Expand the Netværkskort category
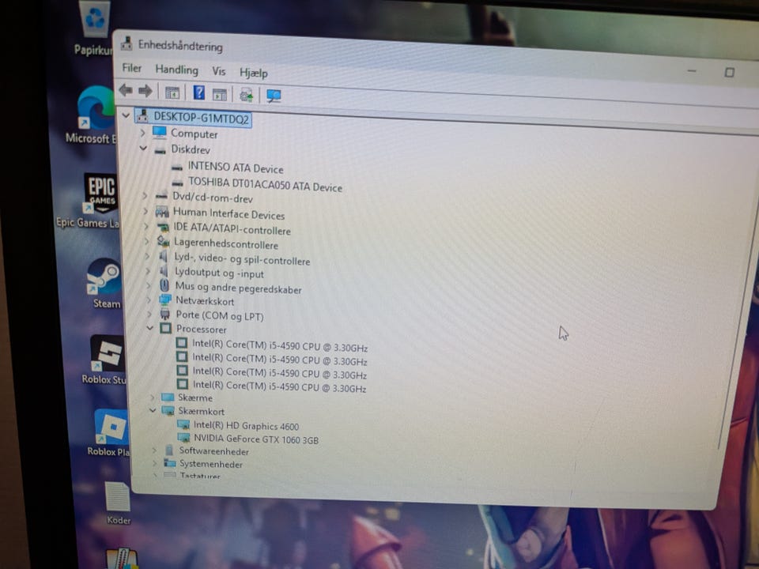 coord(149,300)
